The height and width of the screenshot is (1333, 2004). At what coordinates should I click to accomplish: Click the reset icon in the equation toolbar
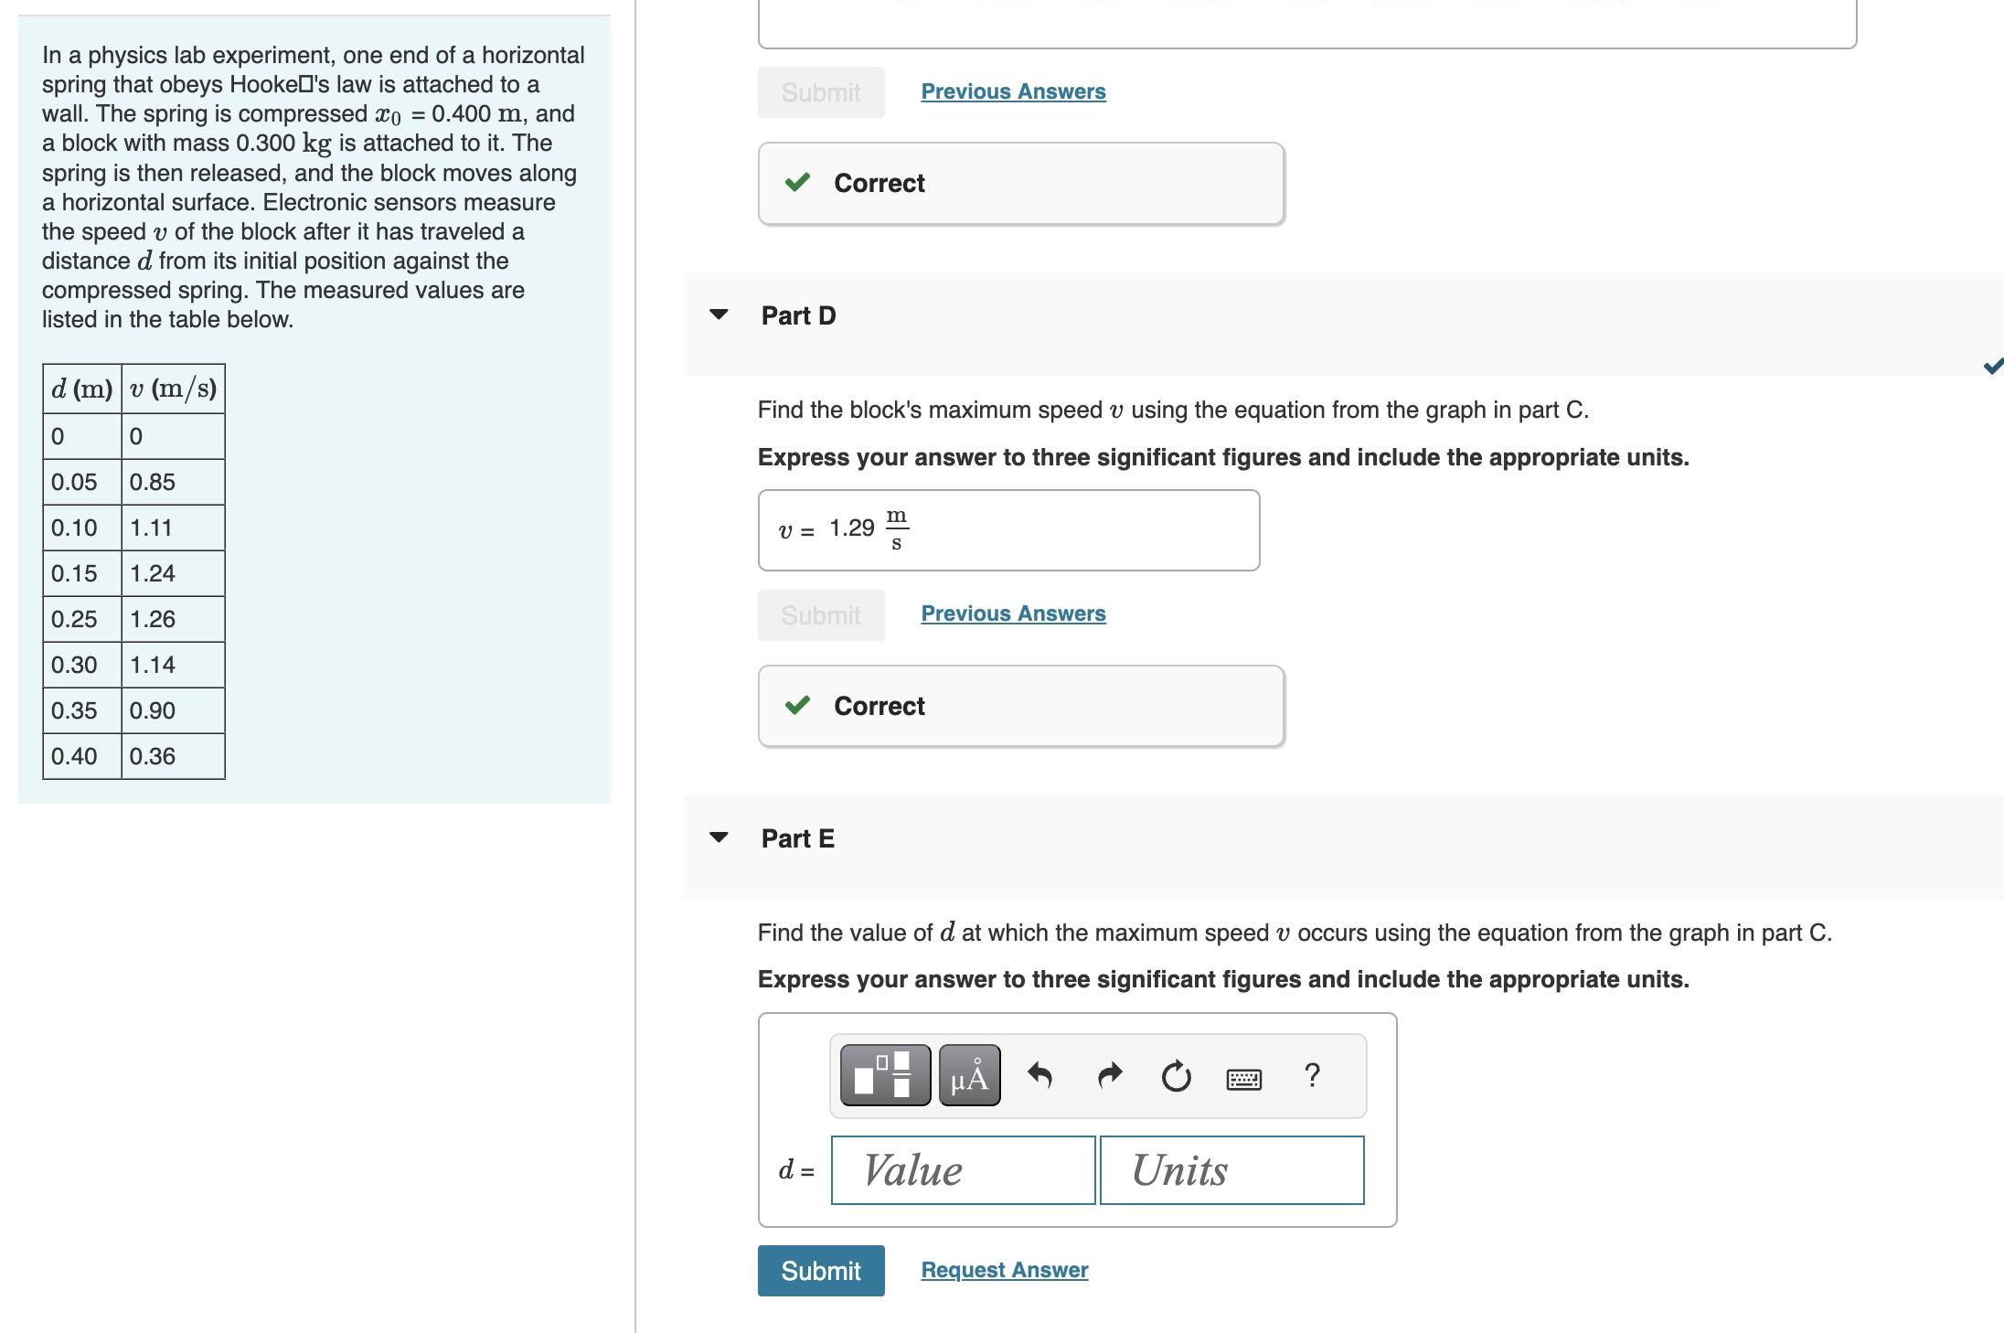pyautogui.click(x=1175, y=1076)
